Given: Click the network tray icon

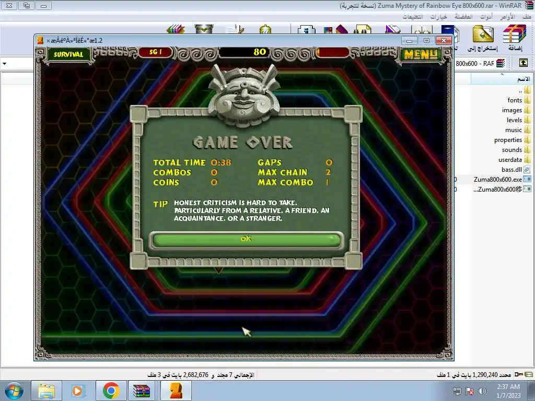Looking at the screenshot, I should (x=457, y=391).
